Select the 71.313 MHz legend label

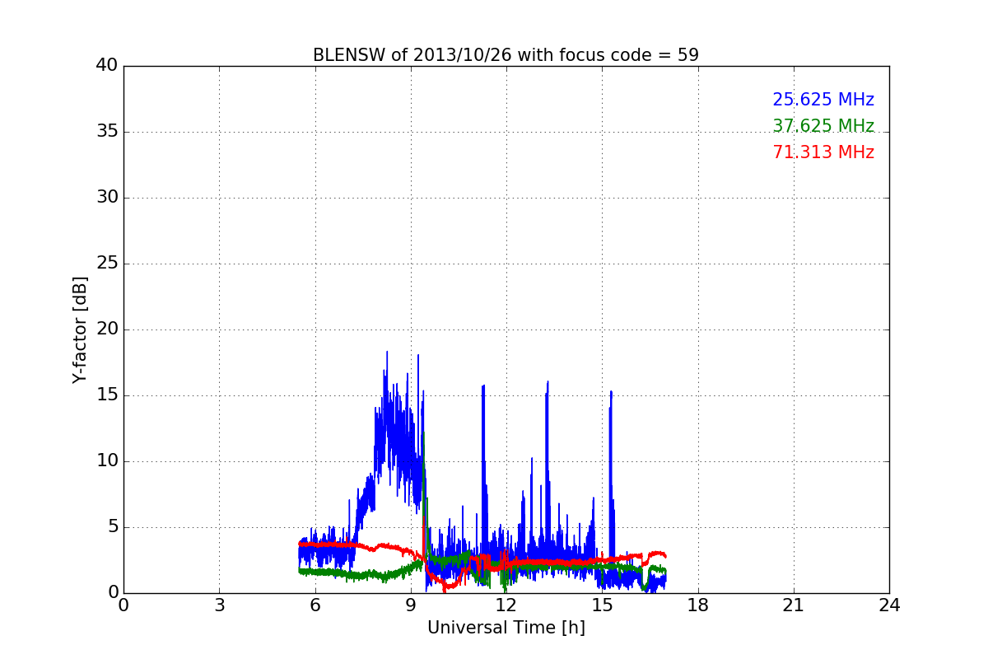pos(823,152)
